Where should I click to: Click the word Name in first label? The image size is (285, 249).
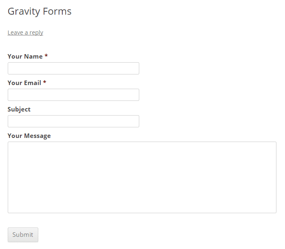click(33, 56)
